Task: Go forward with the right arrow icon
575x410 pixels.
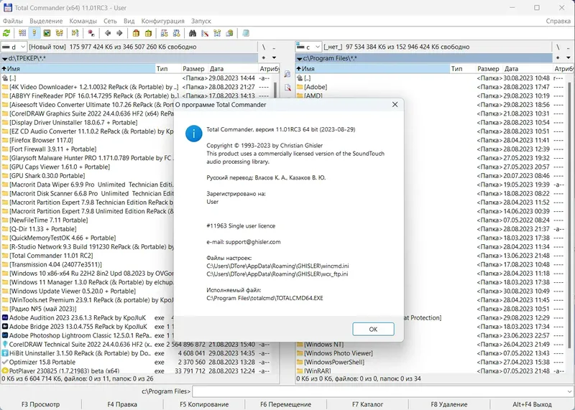Action: (x=119, y=33)
